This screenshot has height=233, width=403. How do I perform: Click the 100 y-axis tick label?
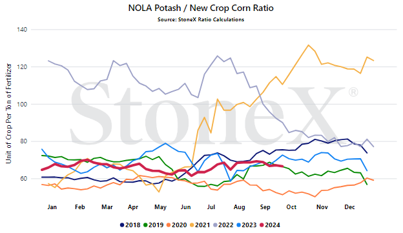(x=22, y=105)
